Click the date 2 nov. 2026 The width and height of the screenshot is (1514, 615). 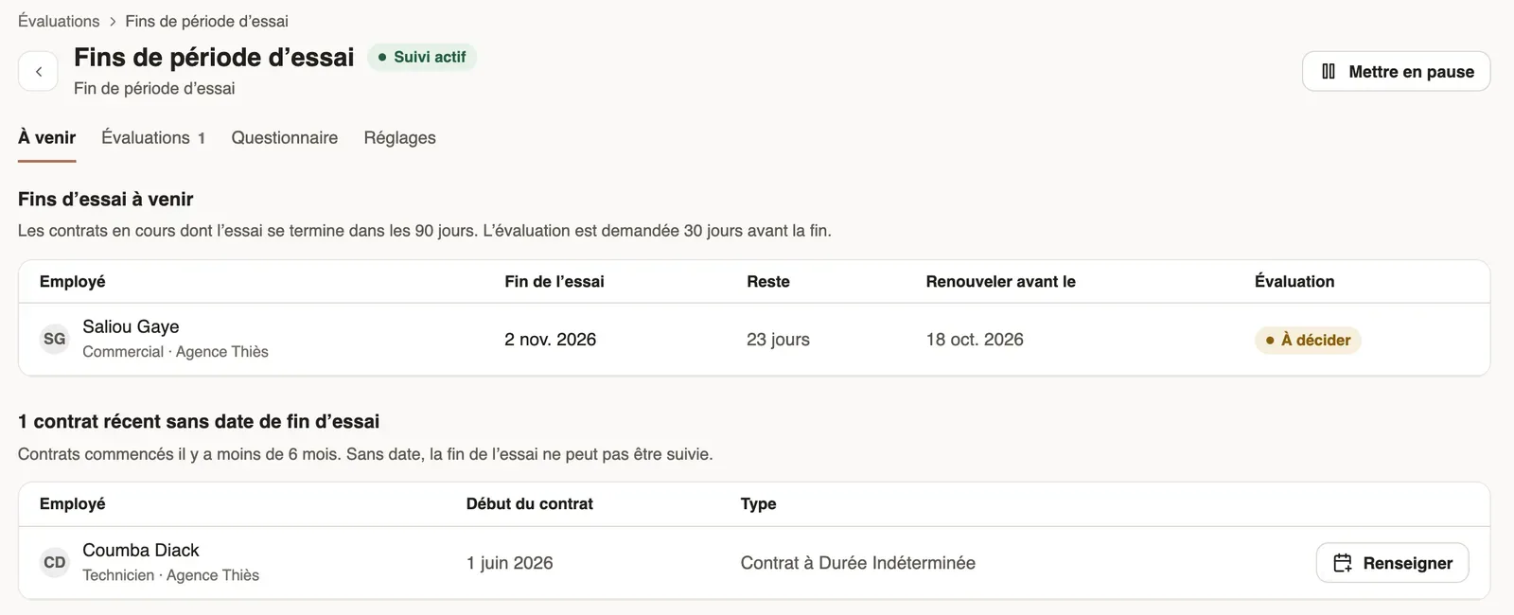[x=550, y=340]
